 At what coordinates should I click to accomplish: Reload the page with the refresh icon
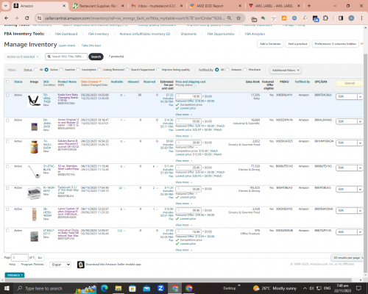click(x=27, y=18)
